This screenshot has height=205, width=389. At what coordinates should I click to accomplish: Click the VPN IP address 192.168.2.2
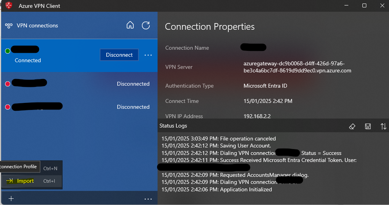click(x=257, y=116)
